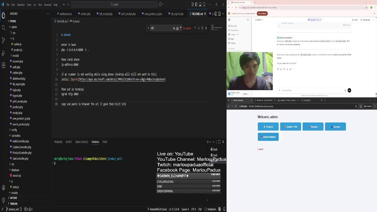Open Manage gear icon in activity bar
377x212 pixels.
click(4, 200)
